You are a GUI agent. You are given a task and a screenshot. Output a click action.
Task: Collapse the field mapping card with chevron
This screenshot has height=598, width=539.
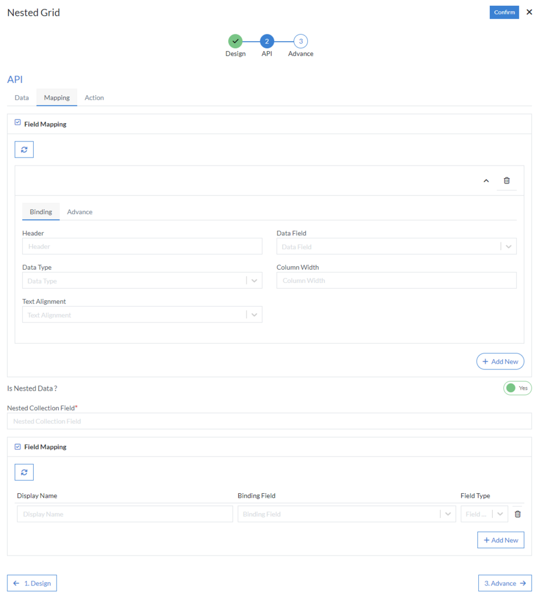486,180
